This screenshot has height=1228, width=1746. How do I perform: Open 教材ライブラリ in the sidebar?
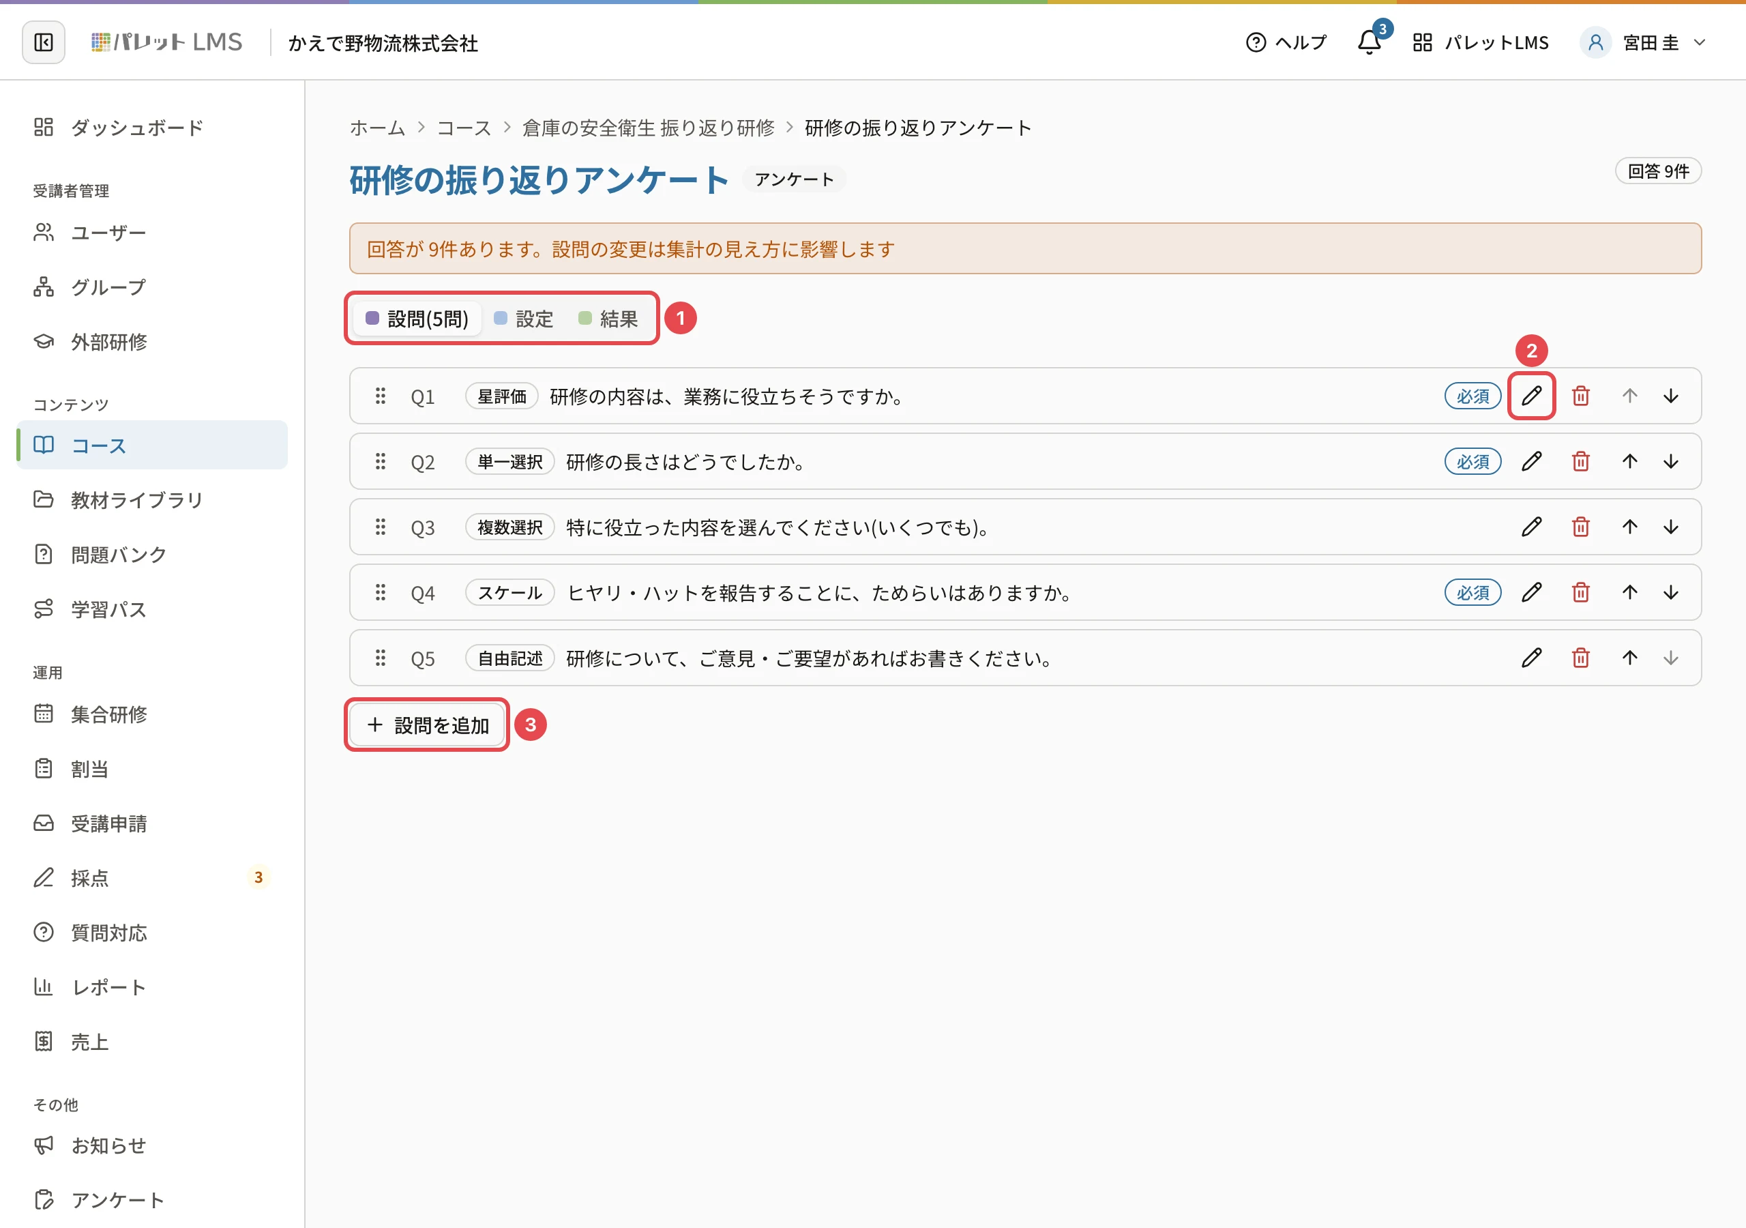[152, 500]
